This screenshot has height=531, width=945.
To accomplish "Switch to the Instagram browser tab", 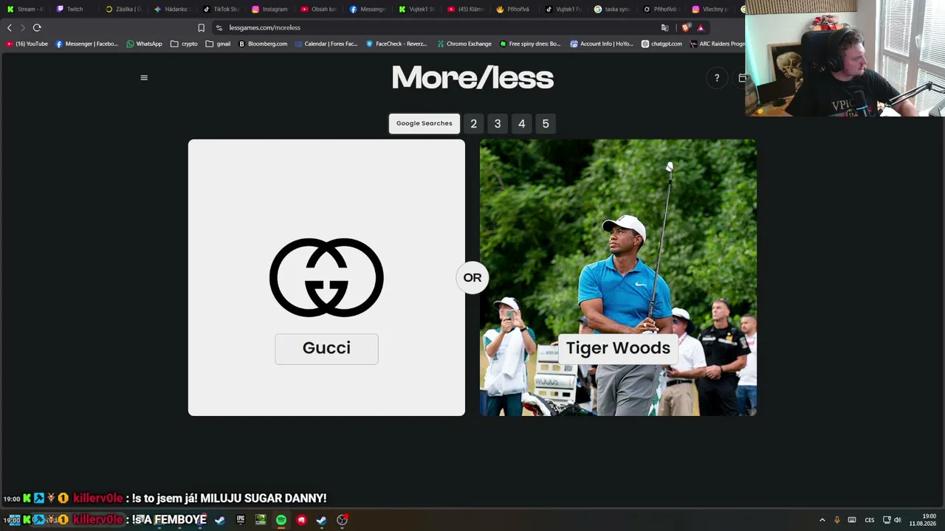I will (270, 10).
